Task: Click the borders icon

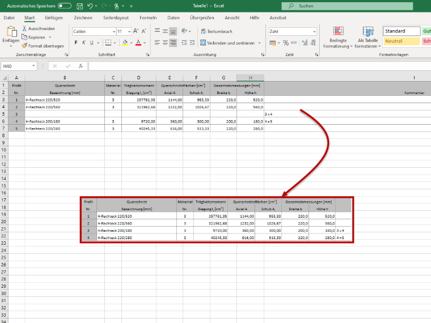Action: [x=108, y=42]
